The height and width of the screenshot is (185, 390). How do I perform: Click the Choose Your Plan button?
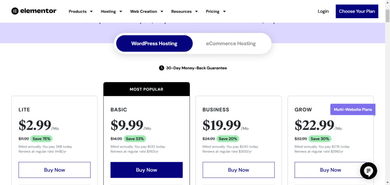[357, 11]
